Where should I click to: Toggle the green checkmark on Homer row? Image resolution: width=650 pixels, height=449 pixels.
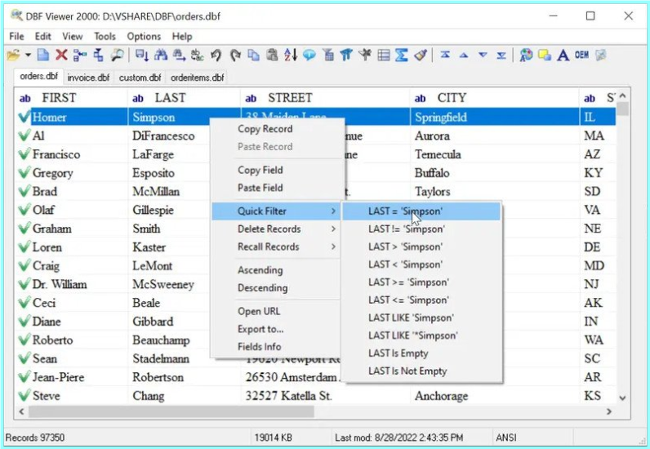[24, 117]
